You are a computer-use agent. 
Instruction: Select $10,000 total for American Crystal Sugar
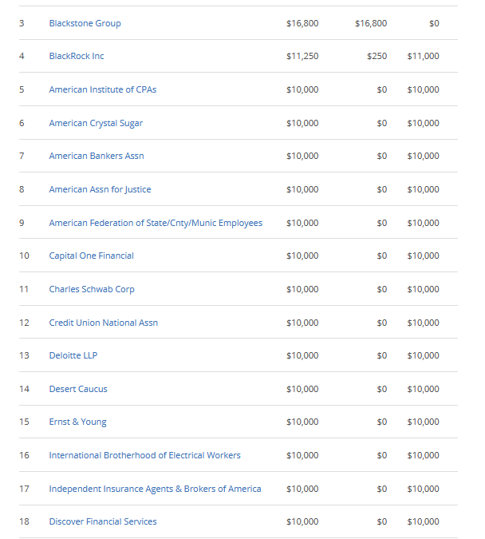click(302, 123)
